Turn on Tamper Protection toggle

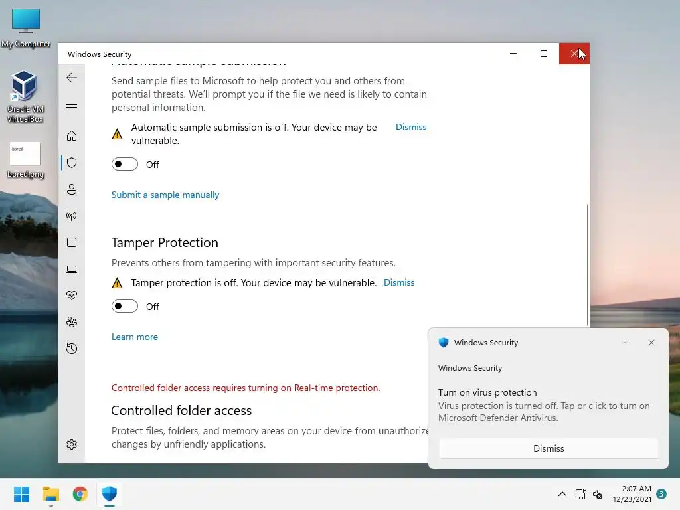(125, 306)
